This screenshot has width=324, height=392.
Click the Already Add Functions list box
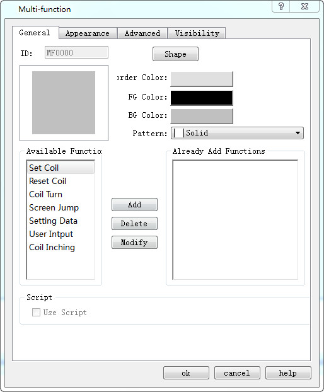click(235, 220)
